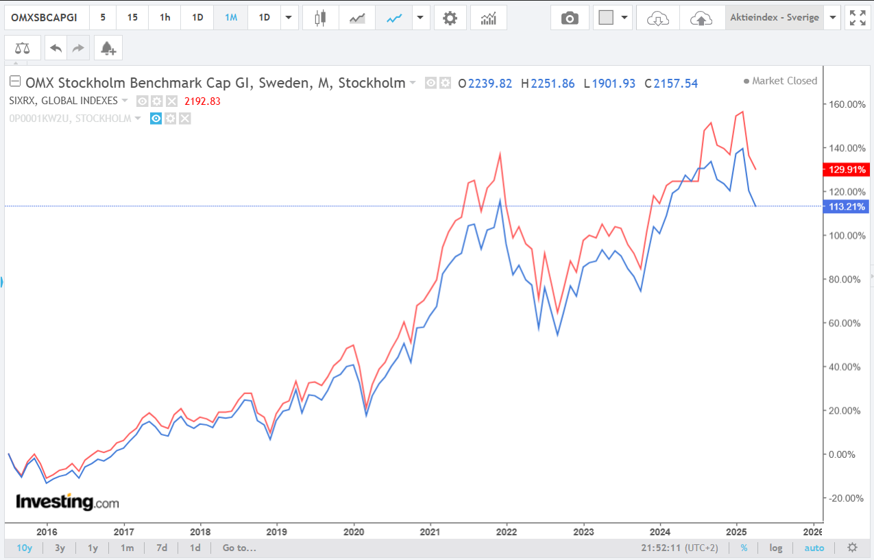
Task: Click the compare symbols scales icon
Action: point(23,49)
